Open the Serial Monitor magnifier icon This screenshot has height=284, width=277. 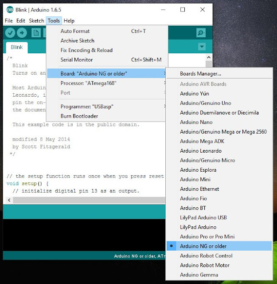point(201,33)
